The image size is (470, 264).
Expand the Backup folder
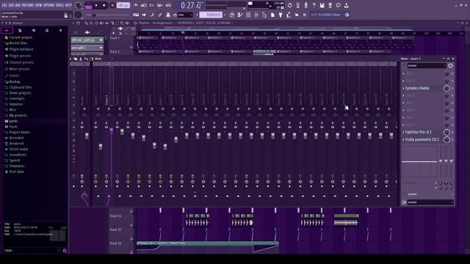[15, 81]
